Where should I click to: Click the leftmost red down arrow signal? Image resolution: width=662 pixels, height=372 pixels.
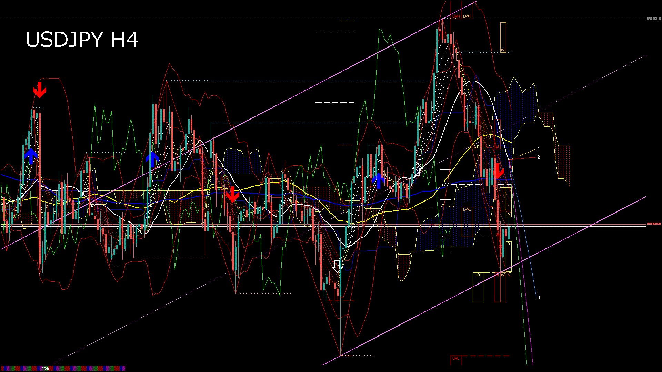[x=40, y=90]
